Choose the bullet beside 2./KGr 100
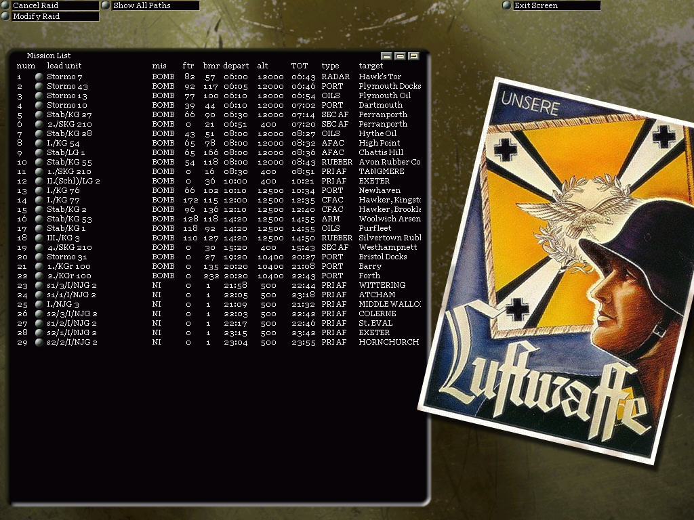This screenshot has height=520, width=694. pos(39,276)
